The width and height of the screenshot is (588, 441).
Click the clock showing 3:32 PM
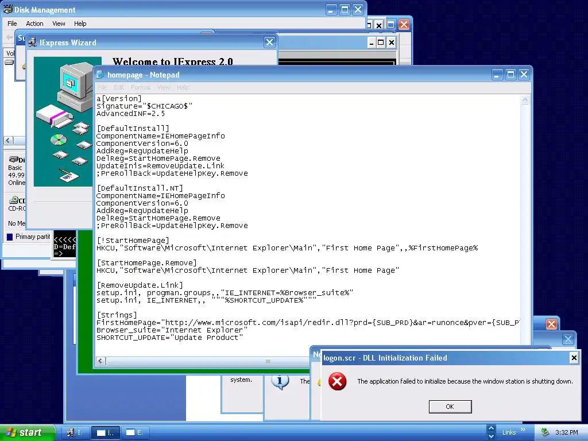[x=567, y=432]
